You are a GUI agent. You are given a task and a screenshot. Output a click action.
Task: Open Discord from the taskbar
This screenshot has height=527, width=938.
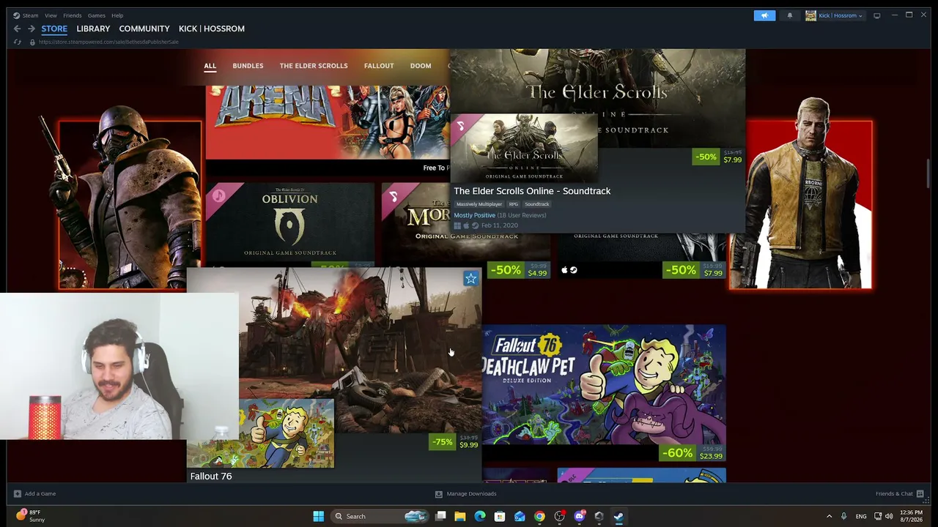click(580, 516)
